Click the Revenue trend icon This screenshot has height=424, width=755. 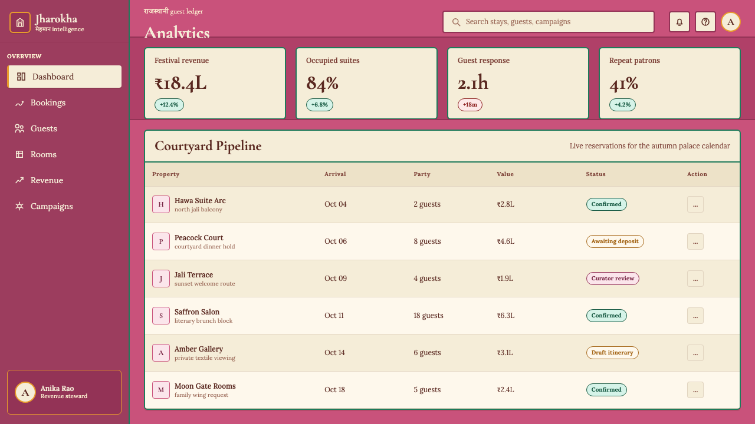(x=19, y=180)
